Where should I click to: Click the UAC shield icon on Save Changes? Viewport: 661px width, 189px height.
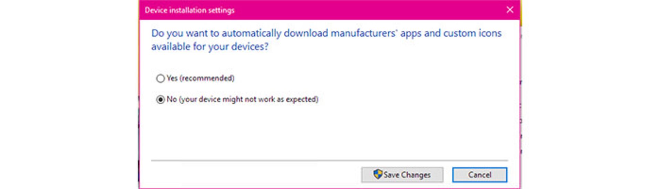378,174
